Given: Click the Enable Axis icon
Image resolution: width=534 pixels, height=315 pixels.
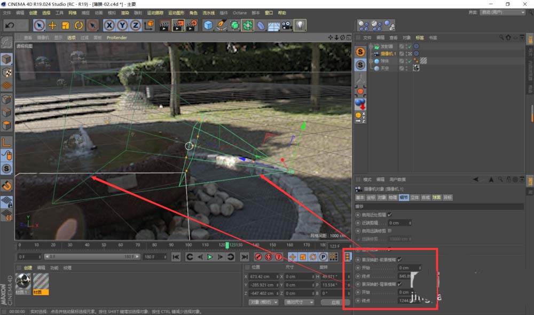Looking at the screenshot, I should point(6,142).
